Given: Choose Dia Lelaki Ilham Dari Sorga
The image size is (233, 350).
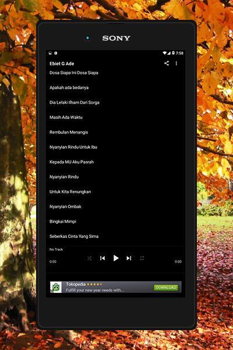Looking at the screenshot, I should coord(115,103).
